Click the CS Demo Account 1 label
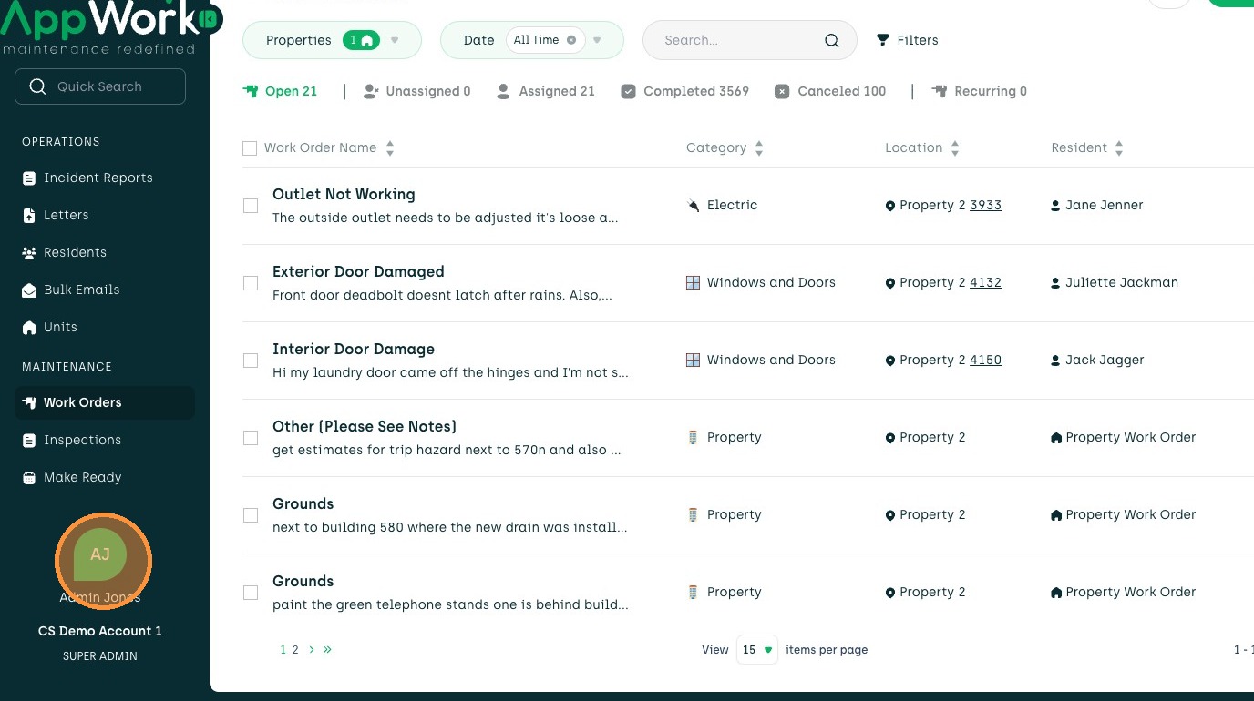Image resolution: width=1254 pixels, height=701 pixels. click(x=100, y=632)
